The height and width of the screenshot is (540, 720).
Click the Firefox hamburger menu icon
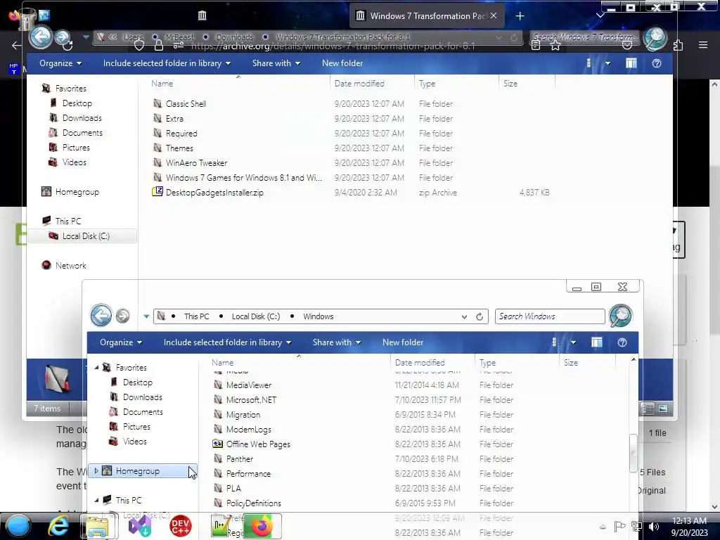(703, 45)
